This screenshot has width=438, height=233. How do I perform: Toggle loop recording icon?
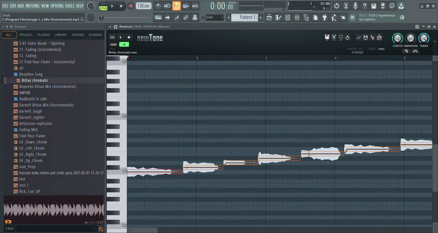(x=195, y=5)
